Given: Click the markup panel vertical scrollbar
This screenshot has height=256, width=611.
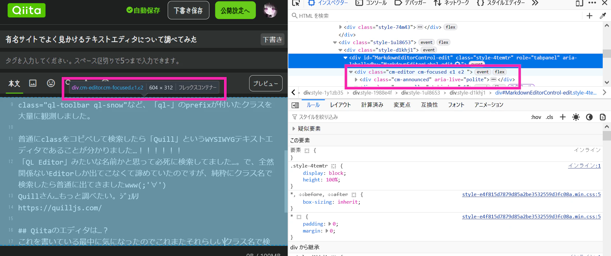Looking at the screenshot, I should [x=607, y=54].
